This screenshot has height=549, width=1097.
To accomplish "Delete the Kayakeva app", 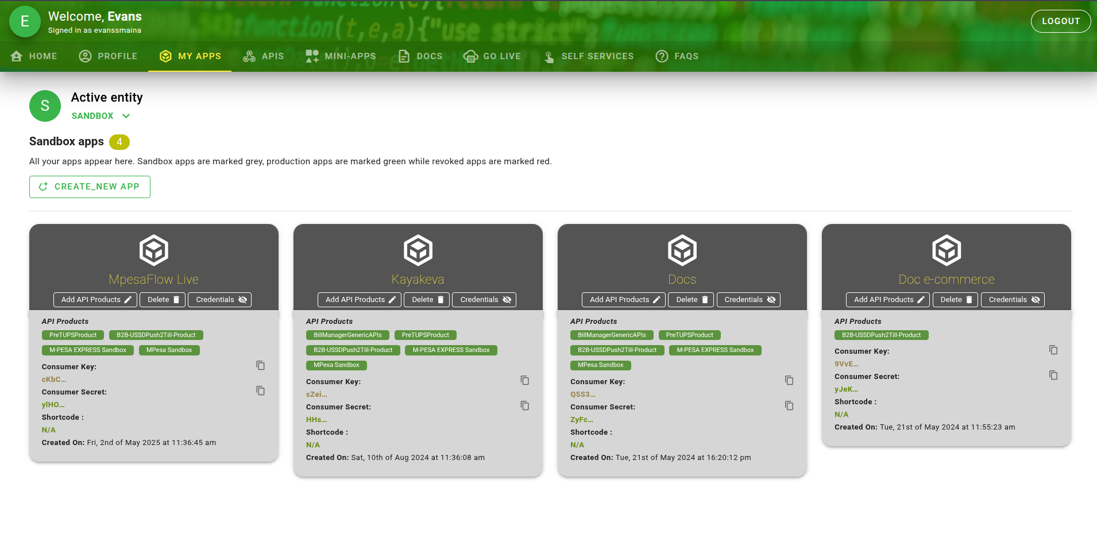I will pos(427,300).
